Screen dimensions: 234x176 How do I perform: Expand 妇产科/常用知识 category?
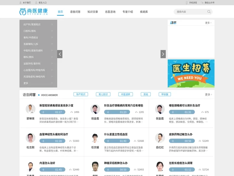point(38,24)
